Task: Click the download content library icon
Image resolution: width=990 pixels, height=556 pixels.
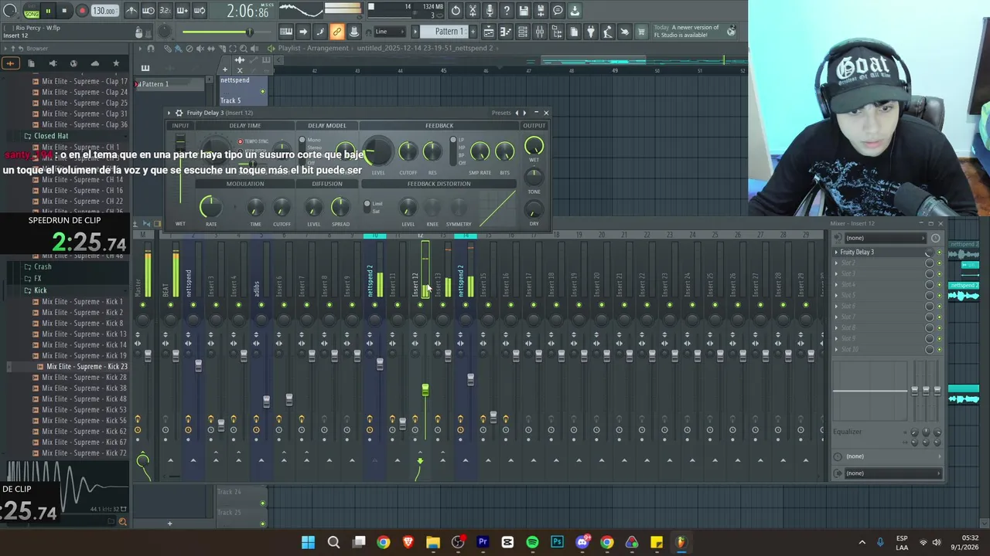Action: coord(575,11)
